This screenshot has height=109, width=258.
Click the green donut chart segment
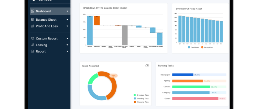[x=92, y=78]
